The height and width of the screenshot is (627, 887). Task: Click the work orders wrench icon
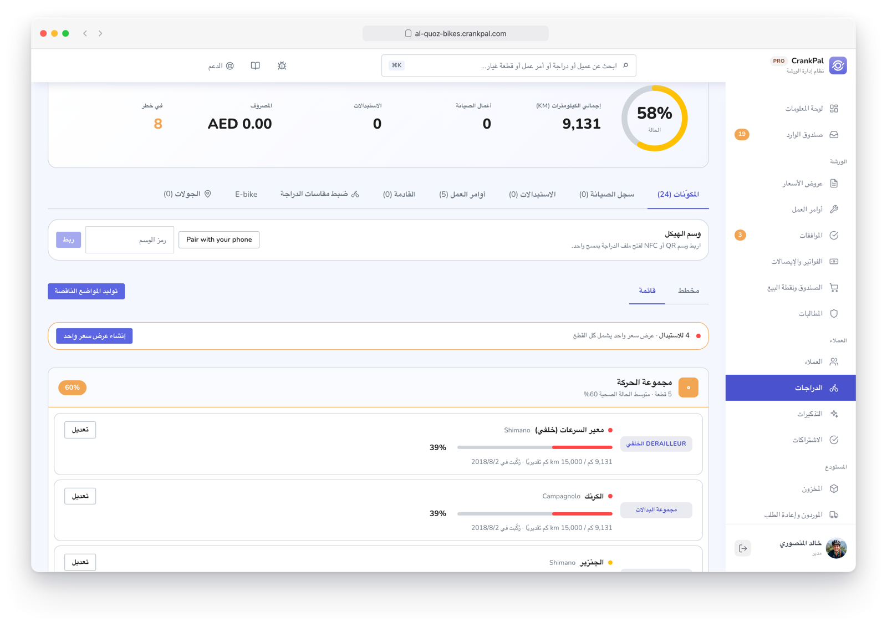[x=834, y=209]
